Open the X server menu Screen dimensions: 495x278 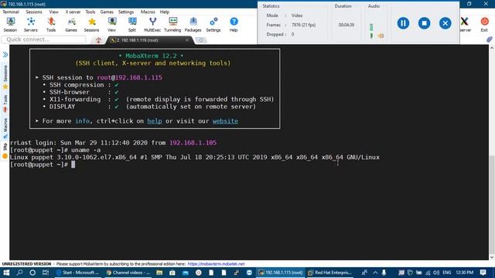click(73, 12)
